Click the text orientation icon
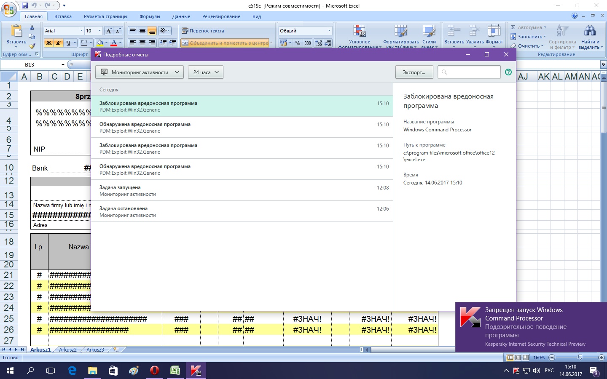This screenshot has width=607, height=379. [164, 31]
